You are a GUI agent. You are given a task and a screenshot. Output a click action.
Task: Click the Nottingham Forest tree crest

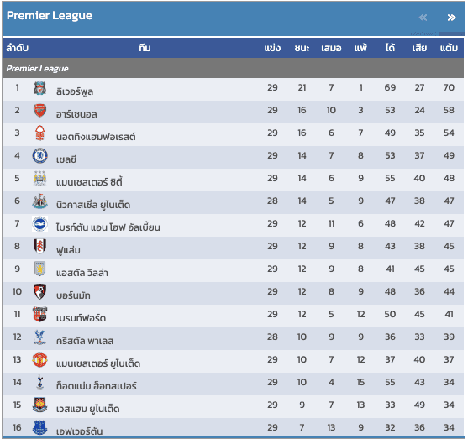[x=39, y=133]
